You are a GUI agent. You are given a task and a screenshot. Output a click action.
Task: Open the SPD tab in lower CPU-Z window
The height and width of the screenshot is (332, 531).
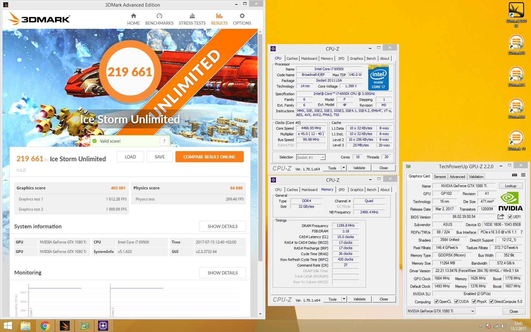pos(342,190)
